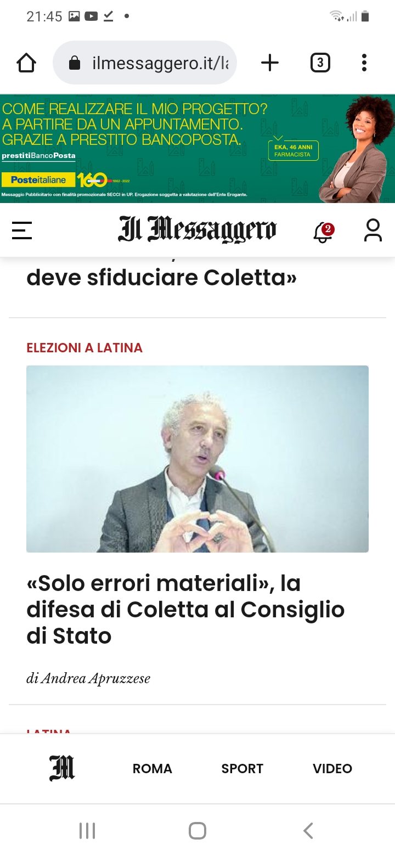Open the ELEZIONI A LATINA category link
395x856 pixels.
(x=84, y=348)
